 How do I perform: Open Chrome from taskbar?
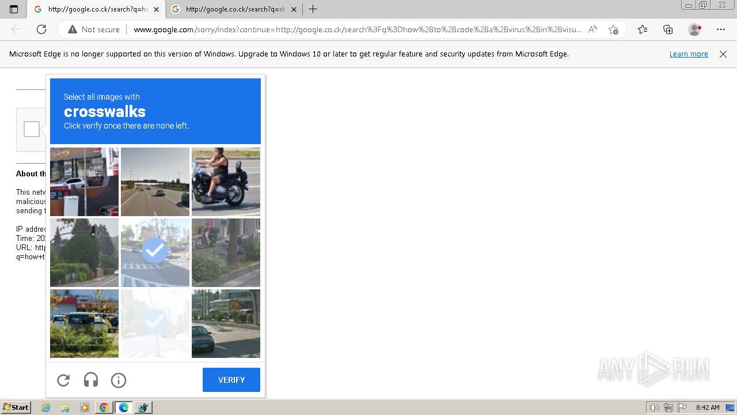click(x=104, y=408)
